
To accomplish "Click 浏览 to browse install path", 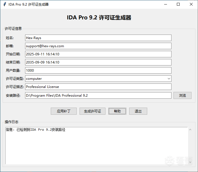I will click(x=182, y=95).
